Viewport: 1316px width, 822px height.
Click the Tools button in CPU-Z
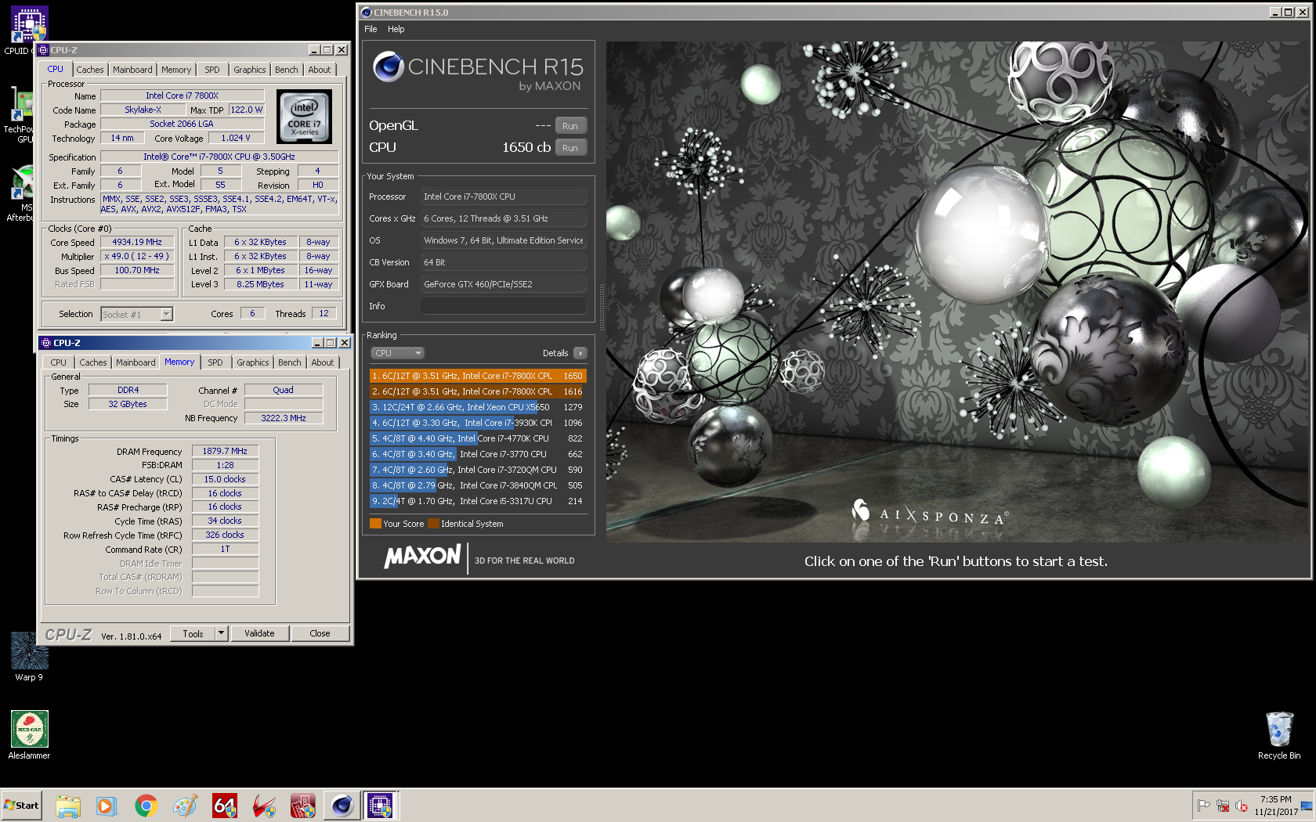tap(193, 633)
